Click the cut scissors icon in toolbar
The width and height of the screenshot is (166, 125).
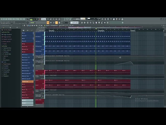point(105,19)
